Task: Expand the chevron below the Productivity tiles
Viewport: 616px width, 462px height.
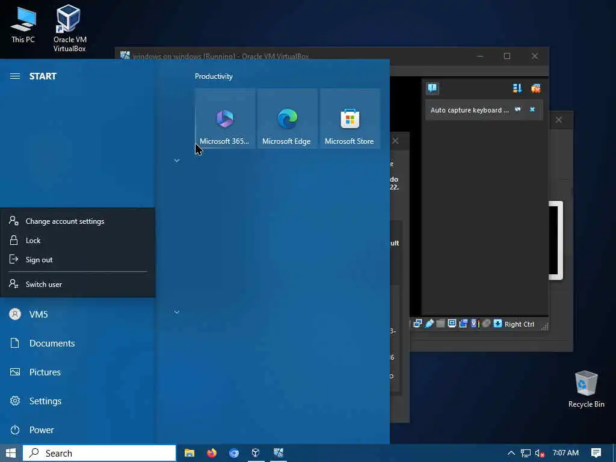Action: click(x=177, y=161)
